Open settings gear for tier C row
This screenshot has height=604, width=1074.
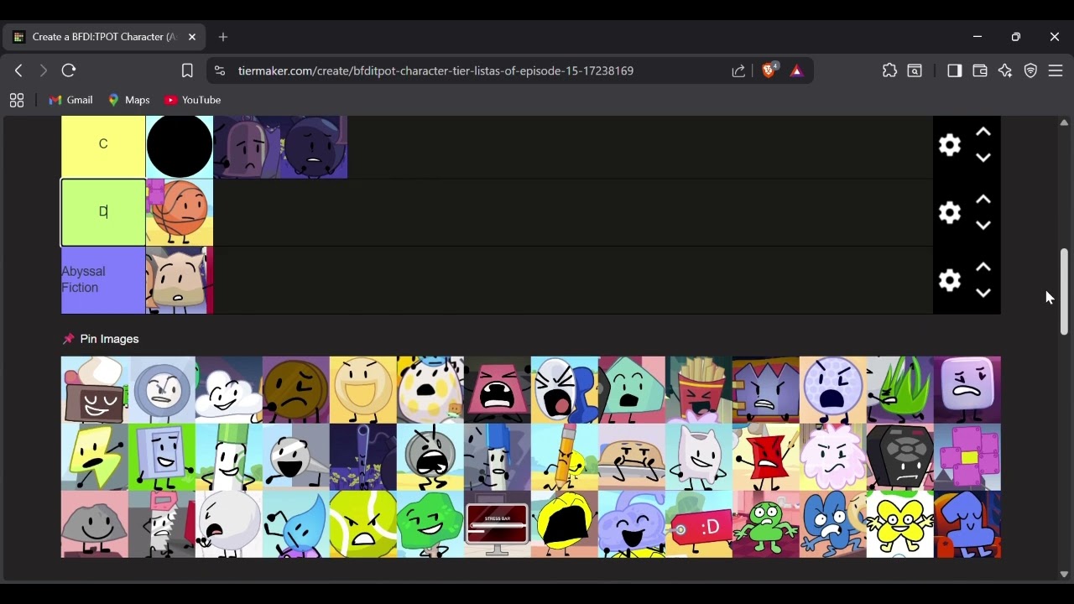(x=950, y=145)
